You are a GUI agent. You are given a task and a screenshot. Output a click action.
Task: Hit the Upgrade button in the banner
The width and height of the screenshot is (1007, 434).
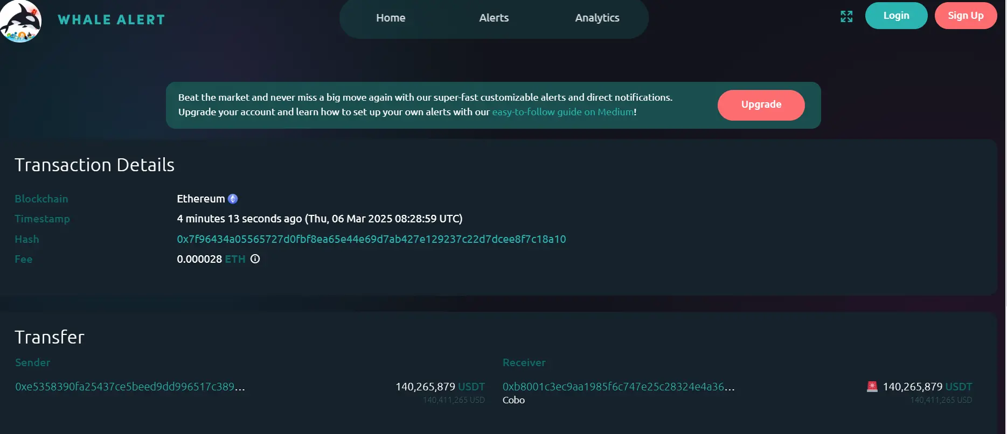tap(761, 105)
